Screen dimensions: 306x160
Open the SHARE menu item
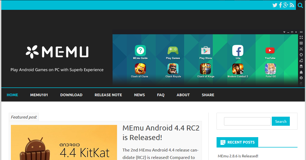pos(208,95)
